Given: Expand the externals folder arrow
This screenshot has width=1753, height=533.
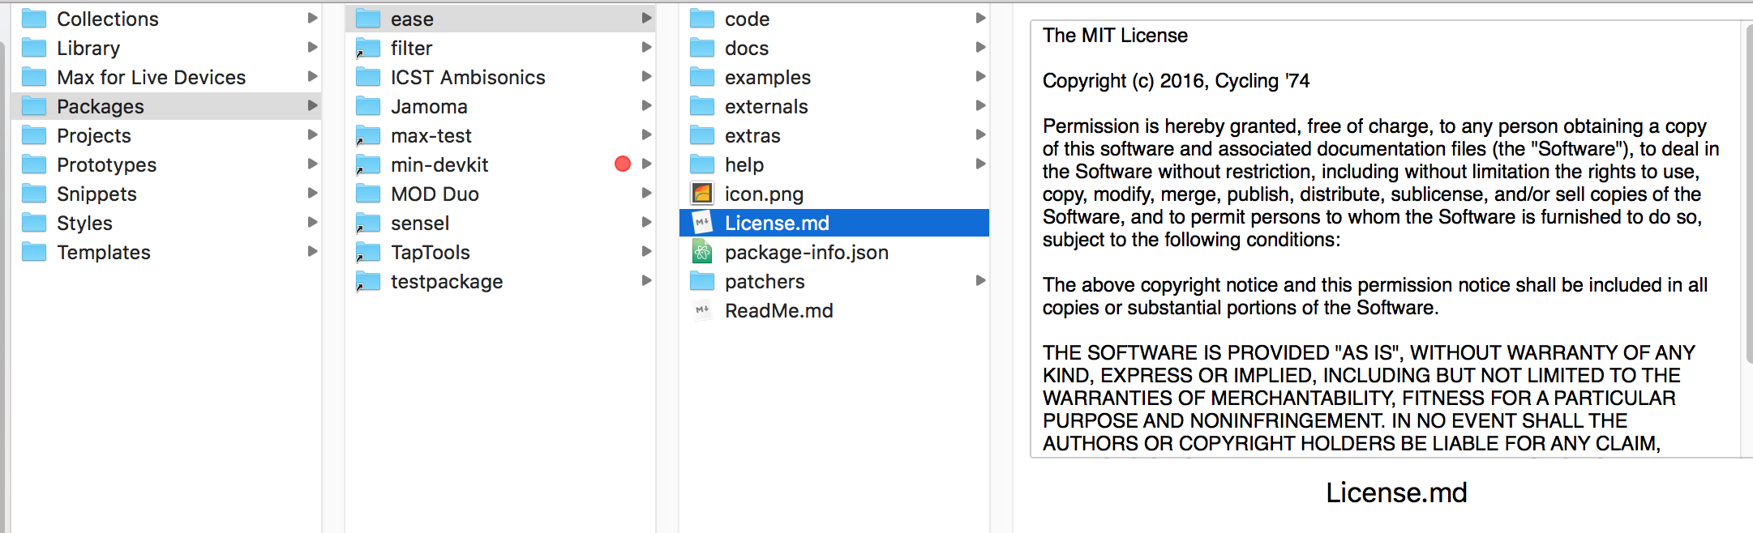Looking at the screenshot, I should click(980, 105).
